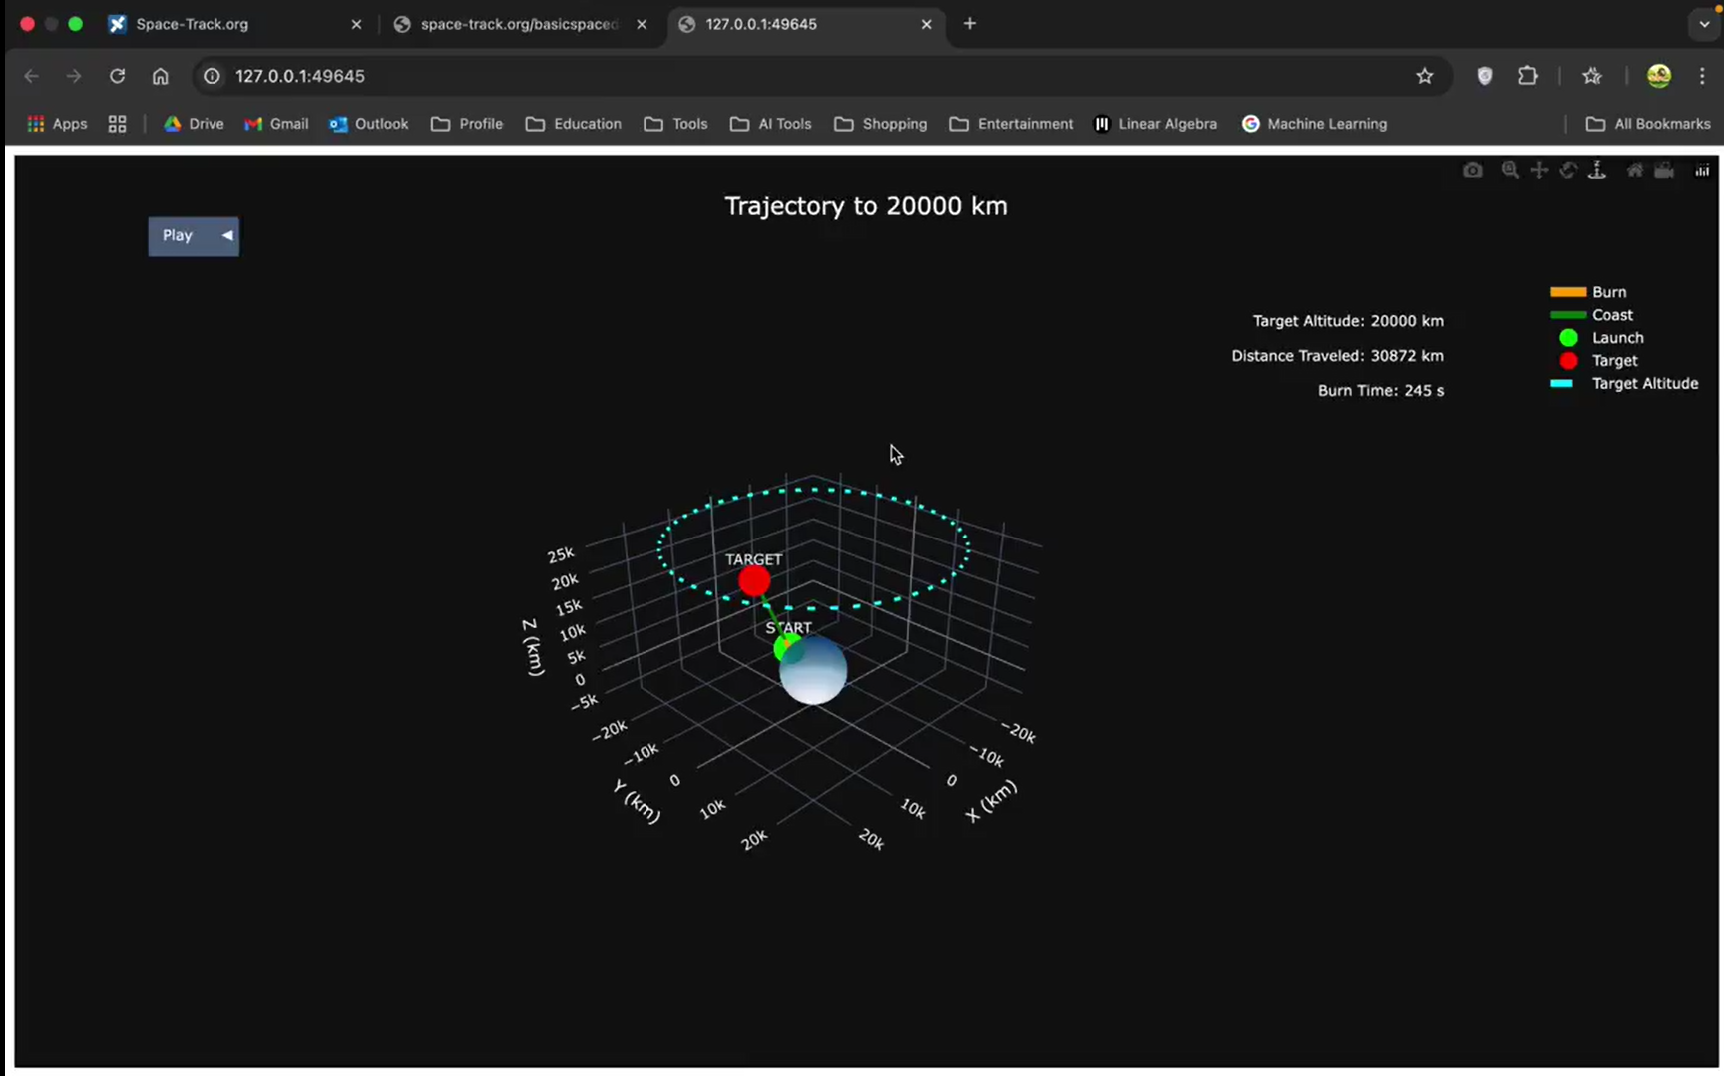This screenshot has height=1076, width=1724.
Task: Expand the Entertainment bookmarks folder
Action: pyautogui.click(x=1012, y=124)
